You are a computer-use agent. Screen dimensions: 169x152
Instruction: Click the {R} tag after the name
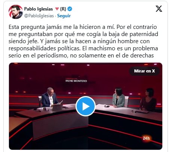[63, 9]
